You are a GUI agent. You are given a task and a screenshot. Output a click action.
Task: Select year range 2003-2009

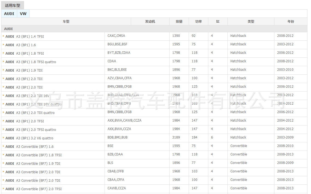(x=285, y=137)
